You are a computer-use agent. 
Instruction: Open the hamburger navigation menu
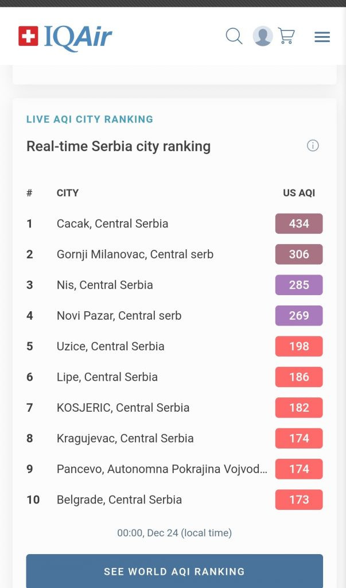pos(322,37)
